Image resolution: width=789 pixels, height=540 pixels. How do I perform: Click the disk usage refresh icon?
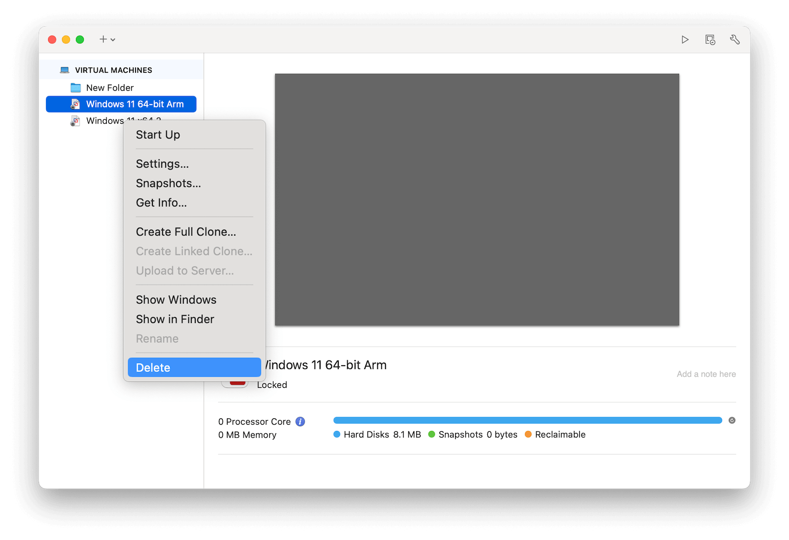pyautogui.click(x=732, y=420)
